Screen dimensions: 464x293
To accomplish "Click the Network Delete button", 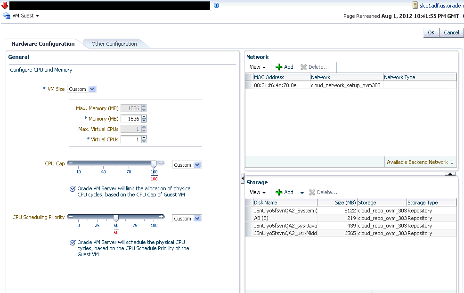I will pyautogui.click(x=315, y=67).
